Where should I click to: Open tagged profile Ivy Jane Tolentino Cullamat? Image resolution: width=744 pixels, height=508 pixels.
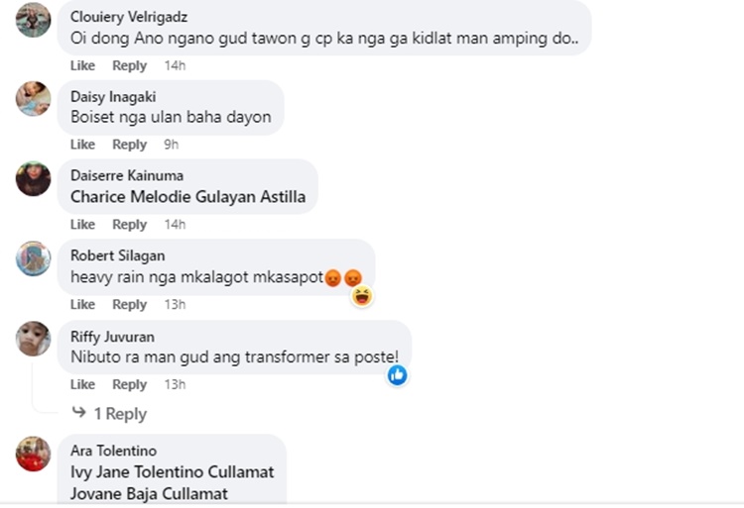pyautogui.click(x=172, y=472)
